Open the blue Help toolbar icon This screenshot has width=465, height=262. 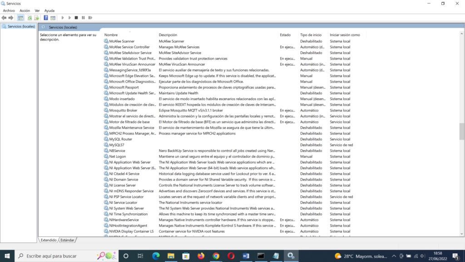pos(46,18)
